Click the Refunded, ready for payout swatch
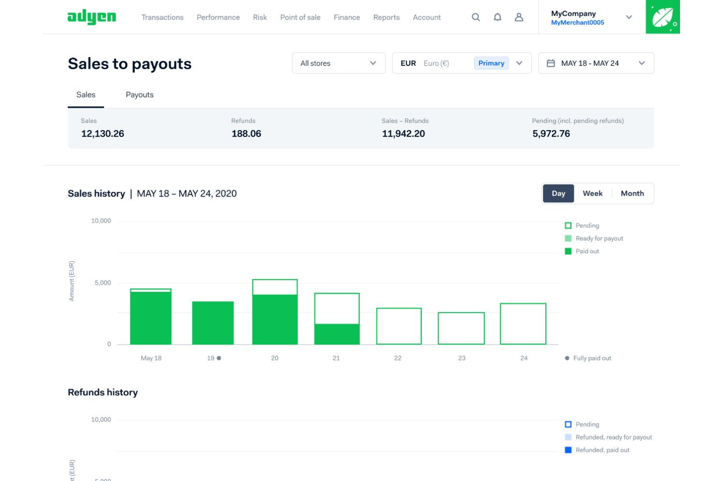Viewport: 722px width, 481px height. [568, 437]
